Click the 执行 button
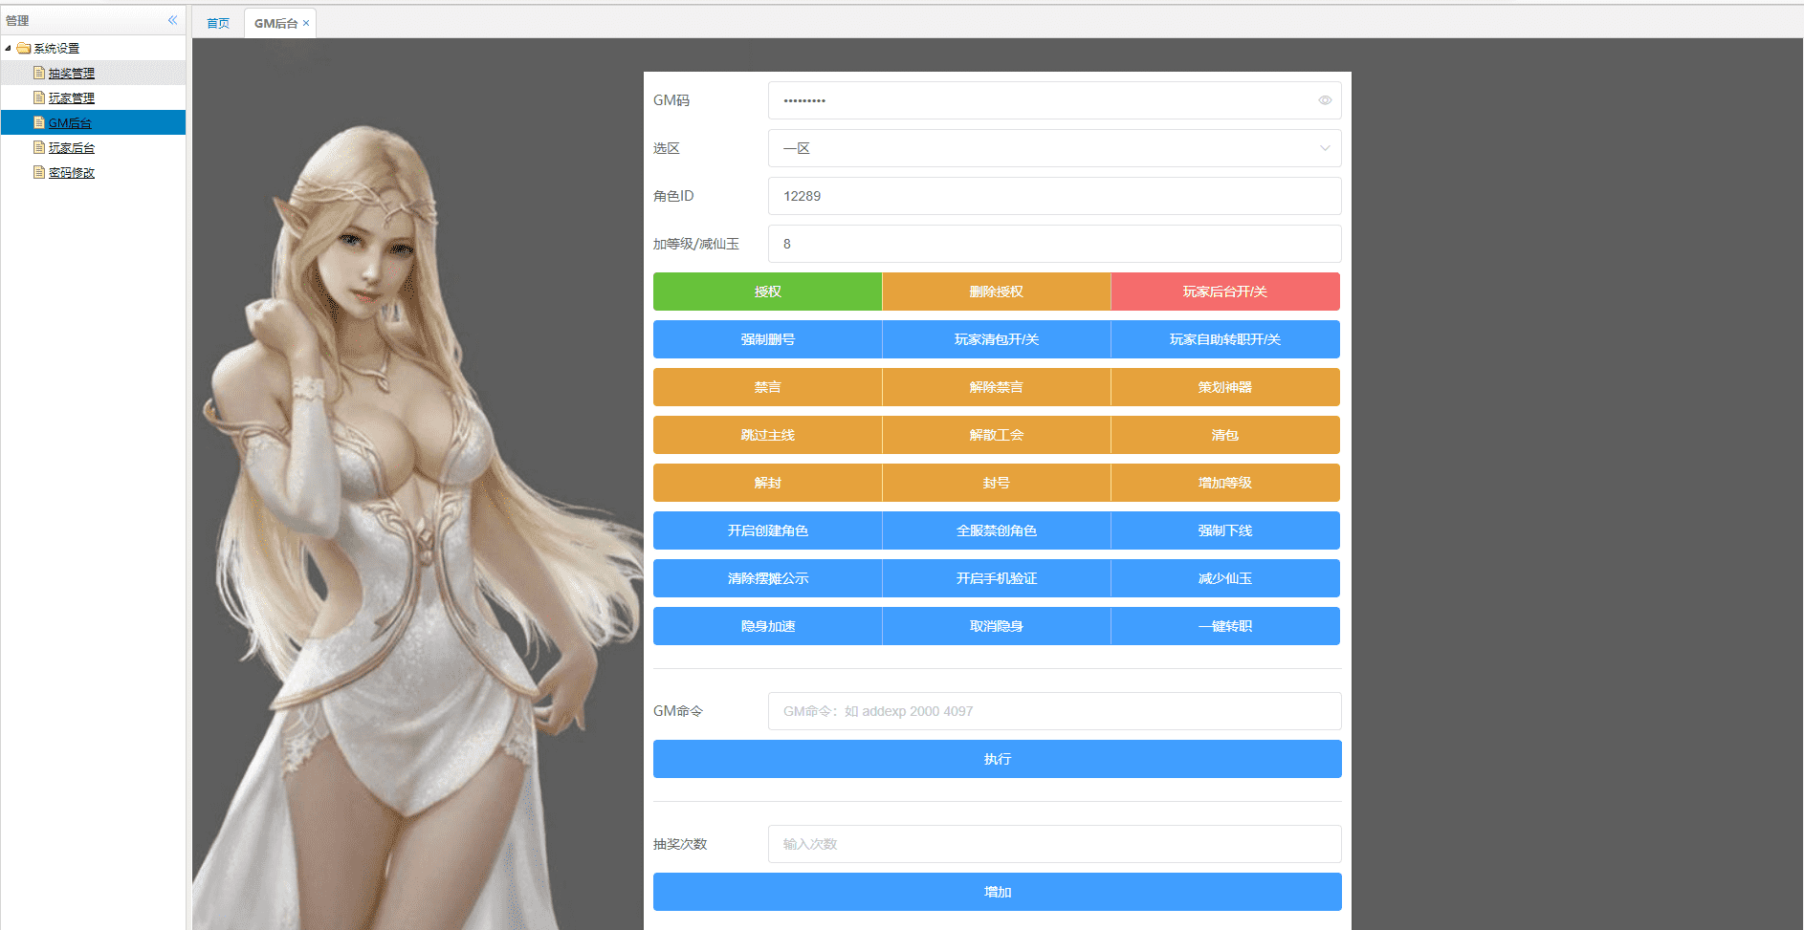This screenshot has width=1804, height=930. click(997, 759)
